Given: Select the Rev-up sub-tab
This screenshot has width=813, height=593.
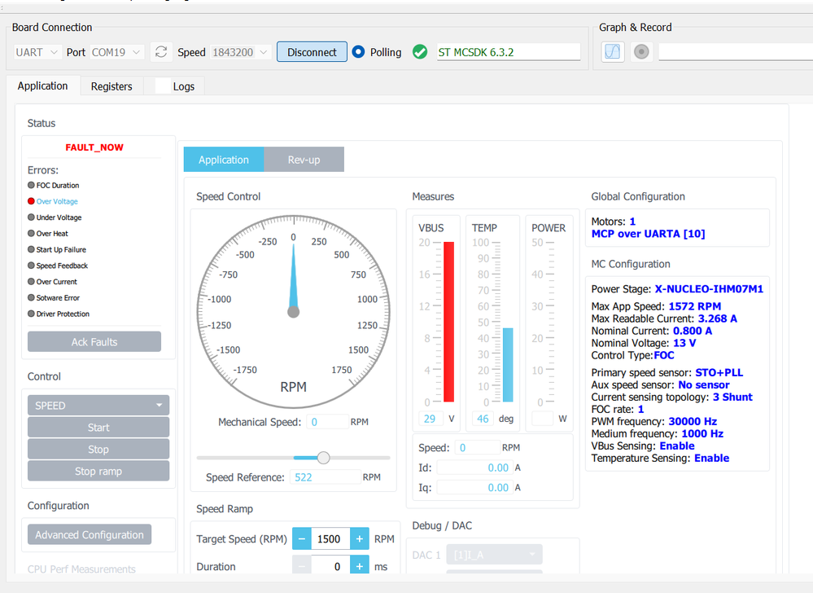Looking at the screenshot, I should point(304,160).
